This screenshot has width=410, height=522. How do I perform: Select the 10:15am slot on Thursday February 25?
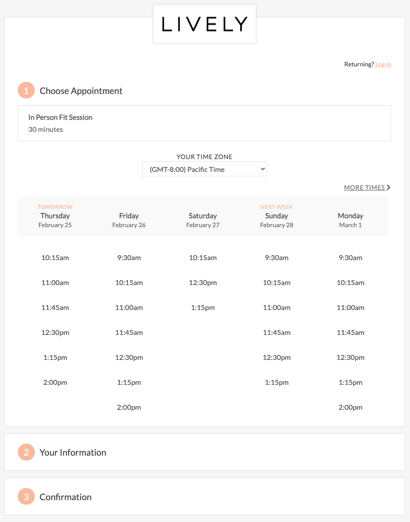[55, 257]
